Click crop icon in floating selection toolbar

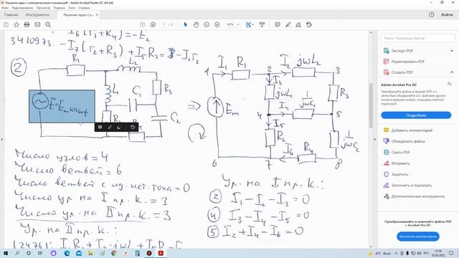click(x=119, y=128)
